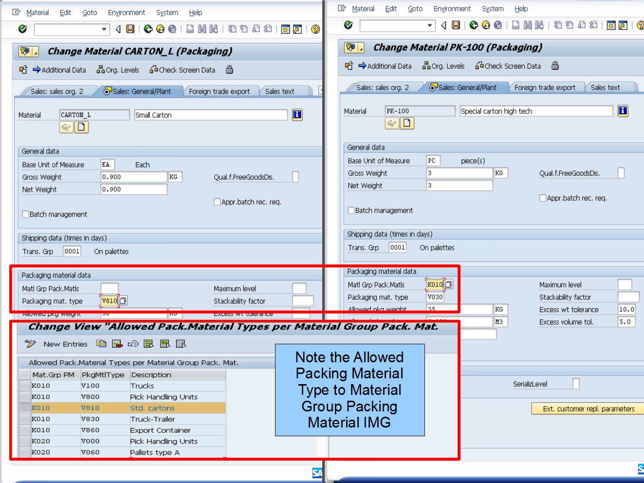Screen dimensions: 644x483
Task: Click the Copy As icon in Change View toolbar
Action: click(x=101, y=344)
